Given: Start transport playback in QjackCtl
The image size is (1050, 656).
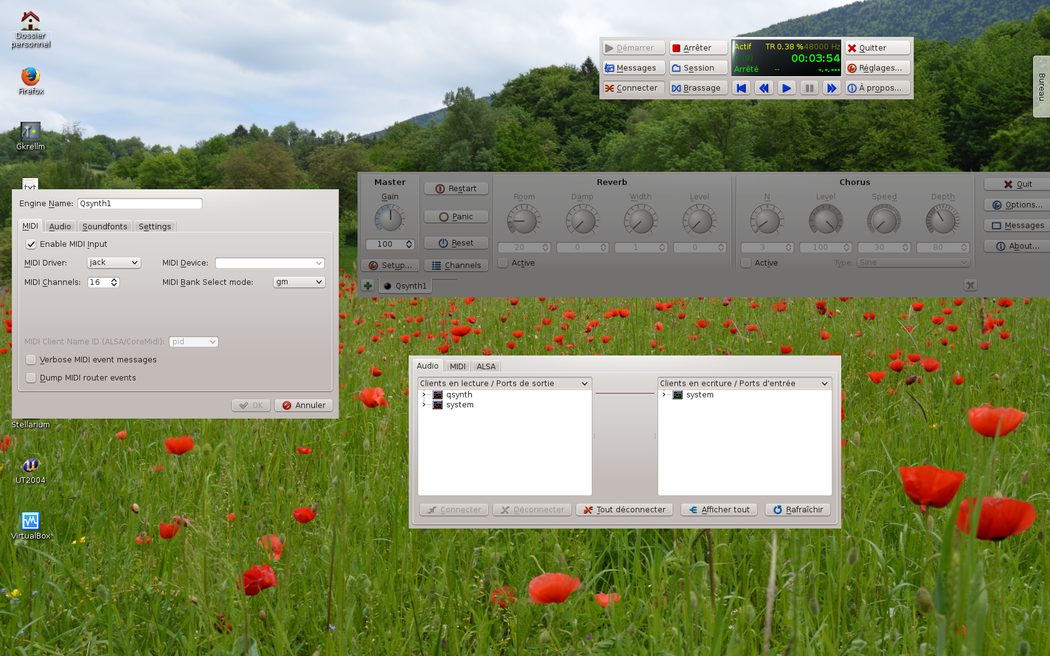Looking at the screenshot, I should coord(786,88).
